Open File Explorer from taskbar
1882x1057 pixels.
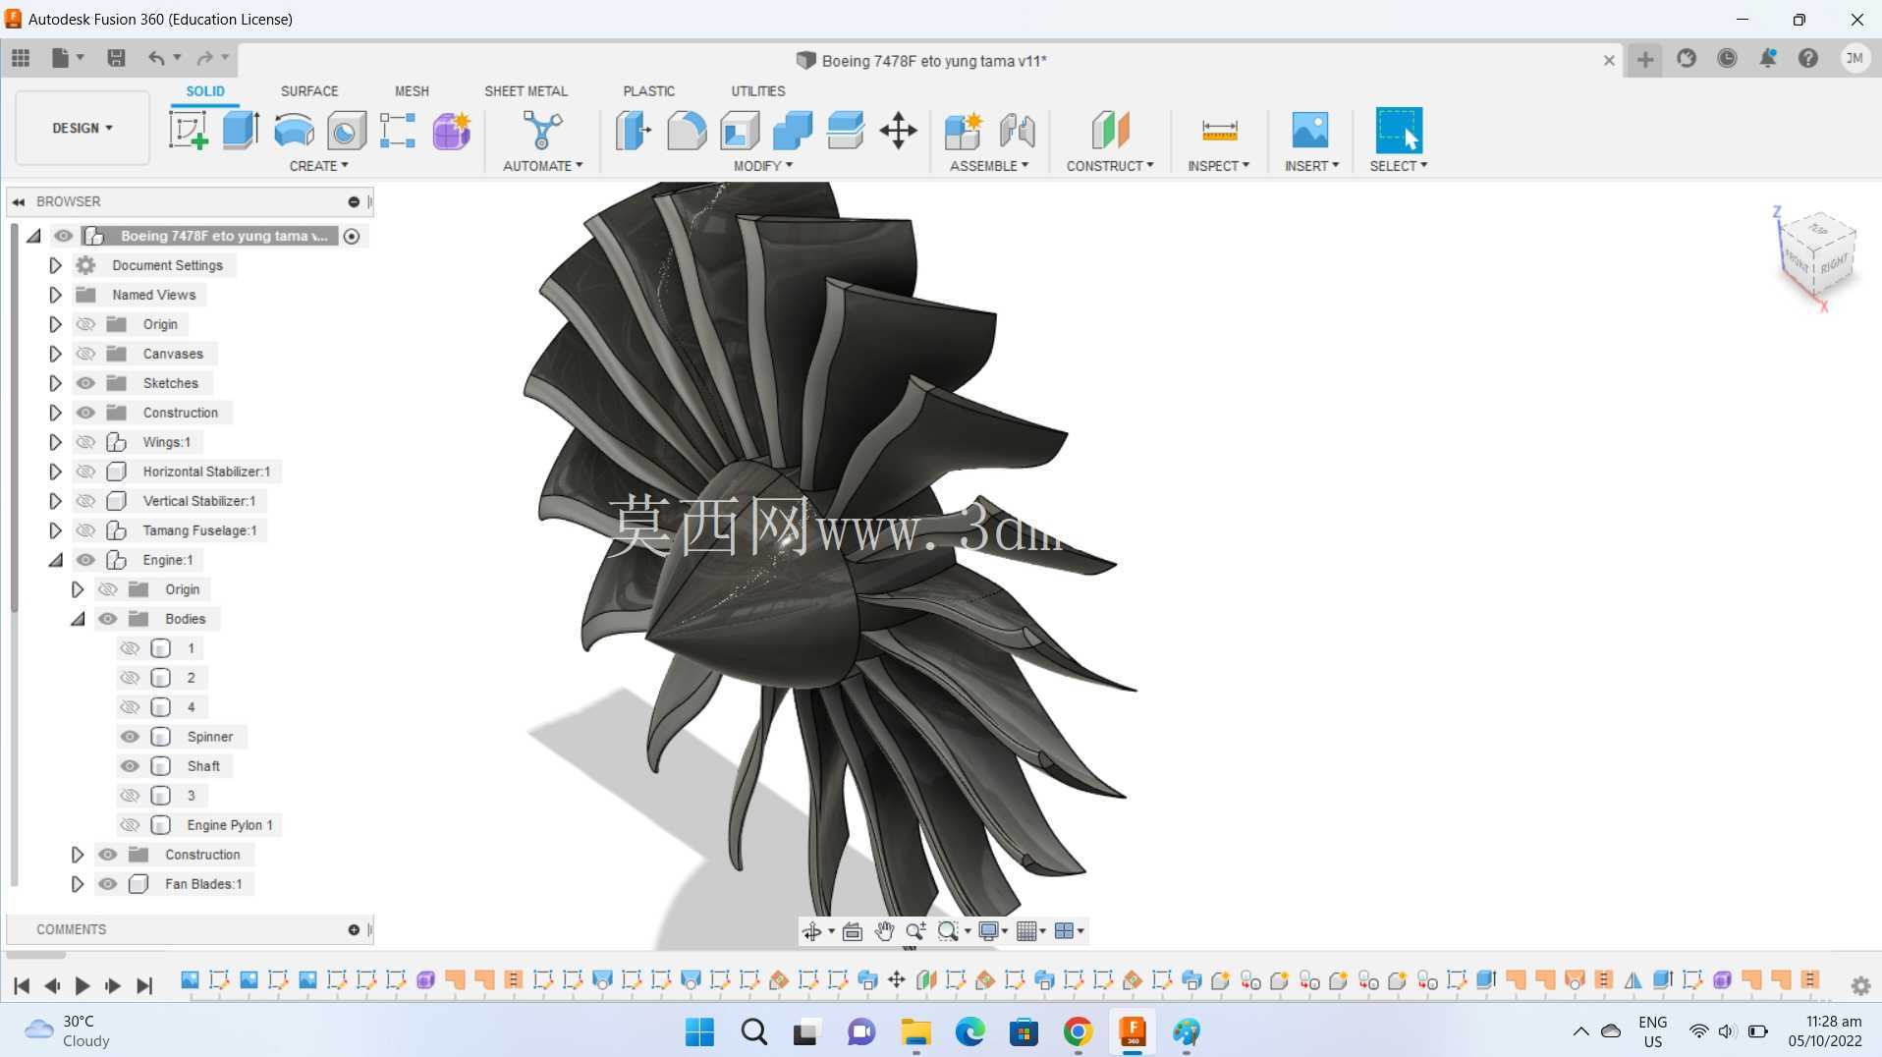coord(915,1031)
